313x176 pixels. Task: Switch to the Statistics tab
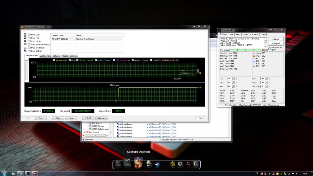point(74,56)
